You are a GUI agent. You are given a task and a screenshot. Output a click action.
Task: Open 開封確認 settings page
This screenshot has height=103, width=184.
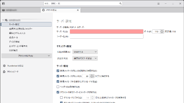pos(14,50)
